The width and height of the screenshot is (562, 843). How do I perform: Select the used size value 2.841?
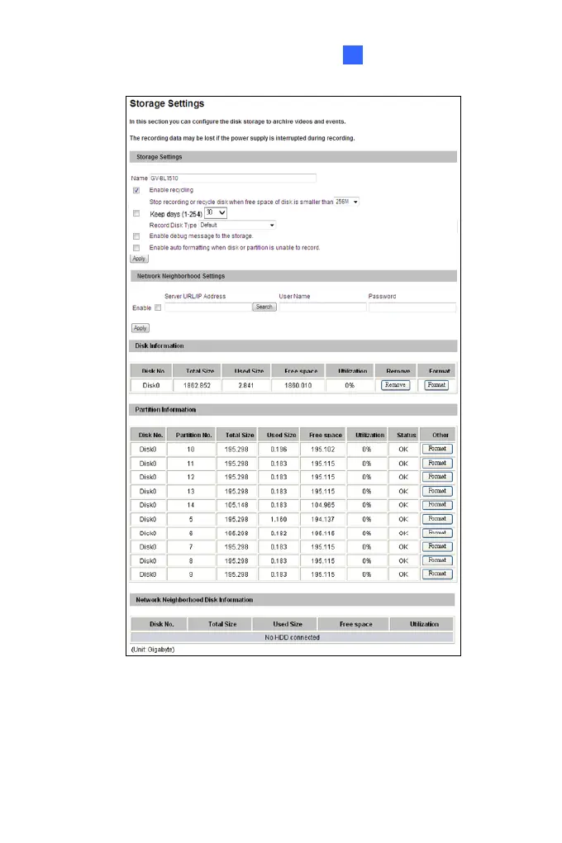point(245,385)
